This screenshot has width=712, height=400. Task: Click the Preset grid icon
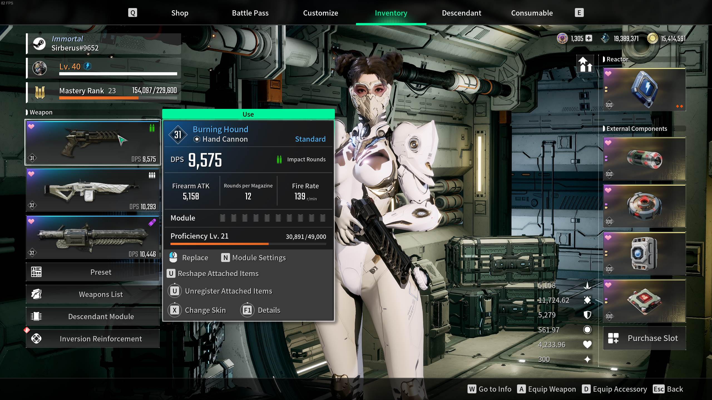pos(36,272)
